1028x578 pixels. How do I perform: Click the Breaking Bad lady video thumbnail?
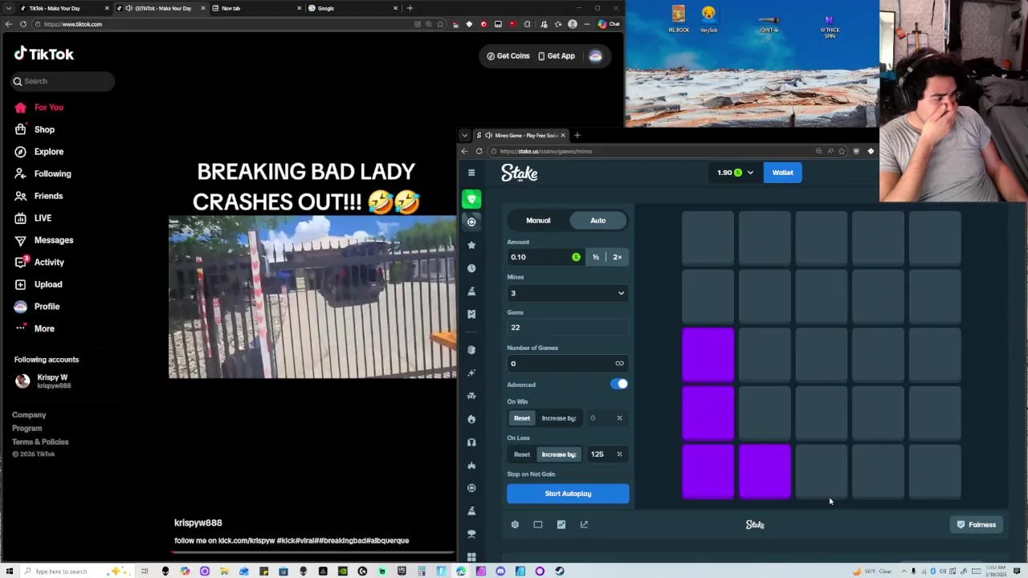[x=312, y=297]
